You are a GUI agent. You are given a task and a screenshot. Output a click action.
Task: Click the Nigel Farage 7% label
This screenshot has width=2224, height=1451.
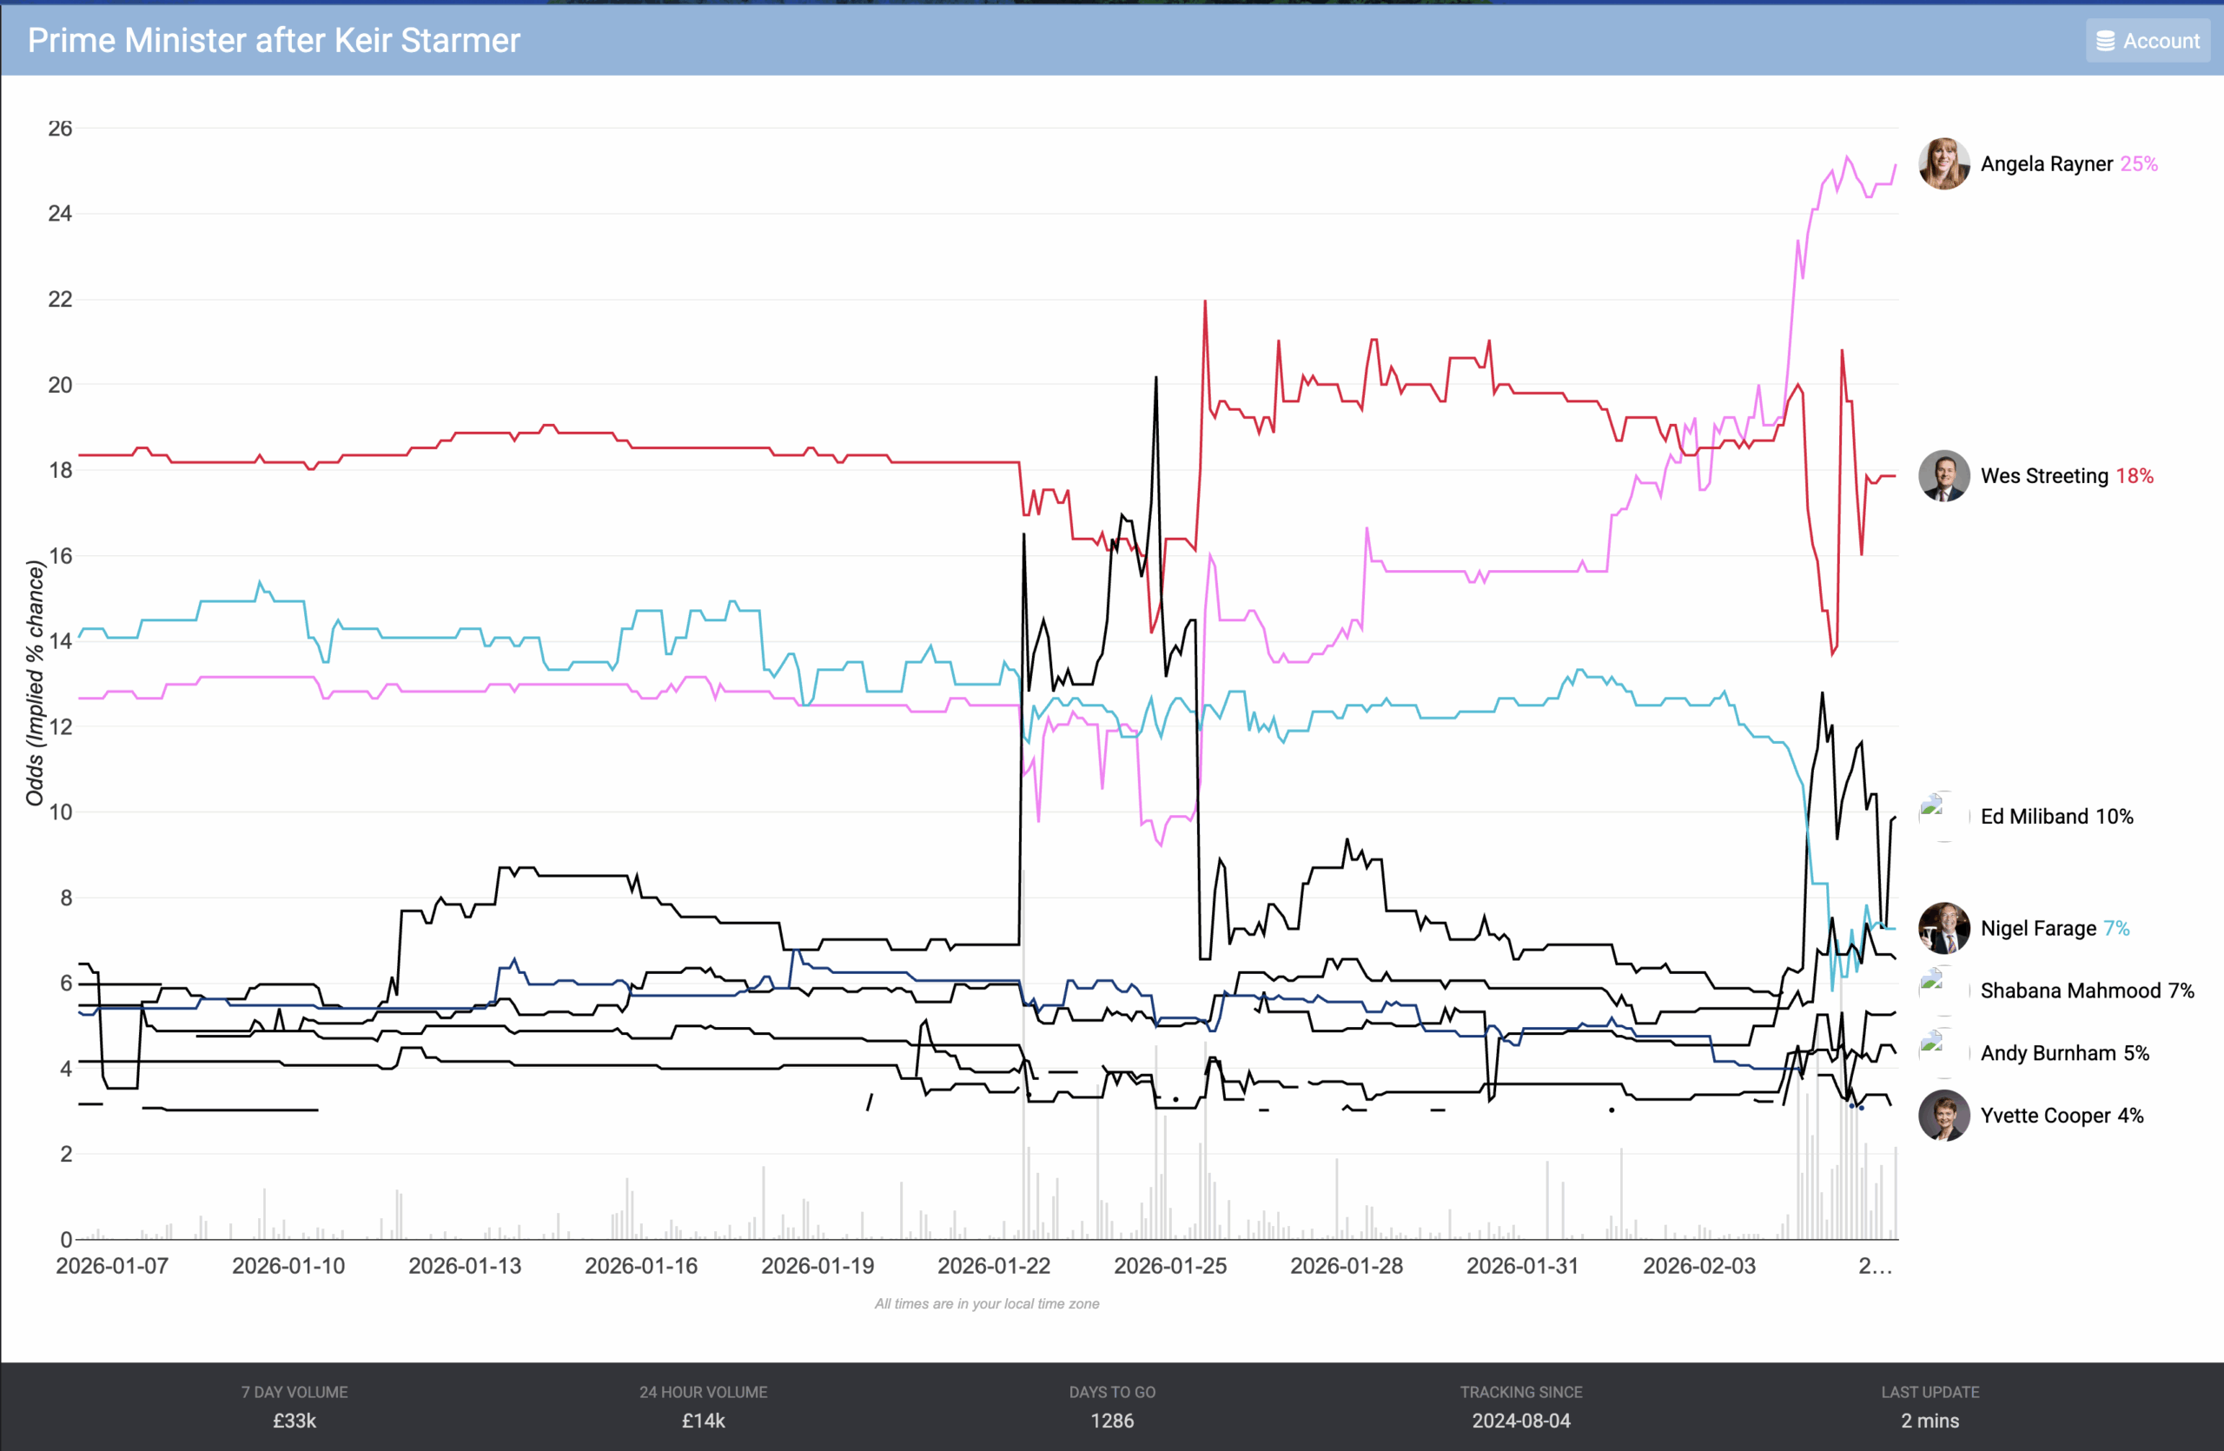pos(2054,929)
